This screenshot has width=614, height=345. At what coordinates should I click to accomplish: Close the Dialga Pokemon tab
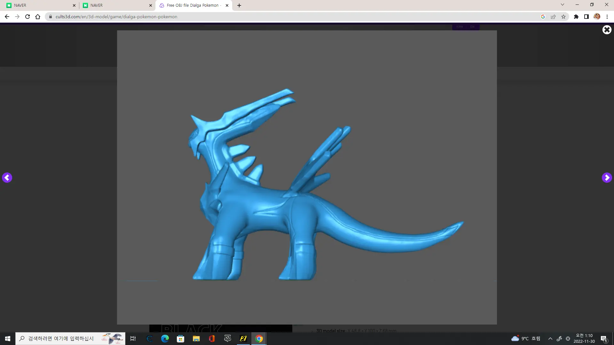pyautogui.click(x=227, y=5)
